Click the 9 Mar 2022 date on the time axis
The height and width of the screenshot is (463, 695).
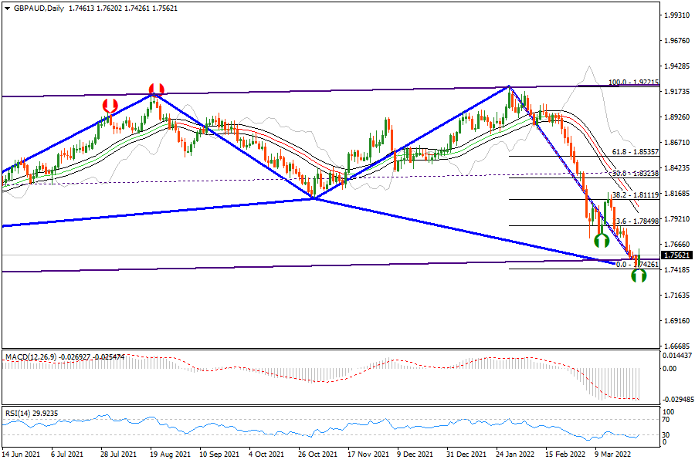(615, 455)
